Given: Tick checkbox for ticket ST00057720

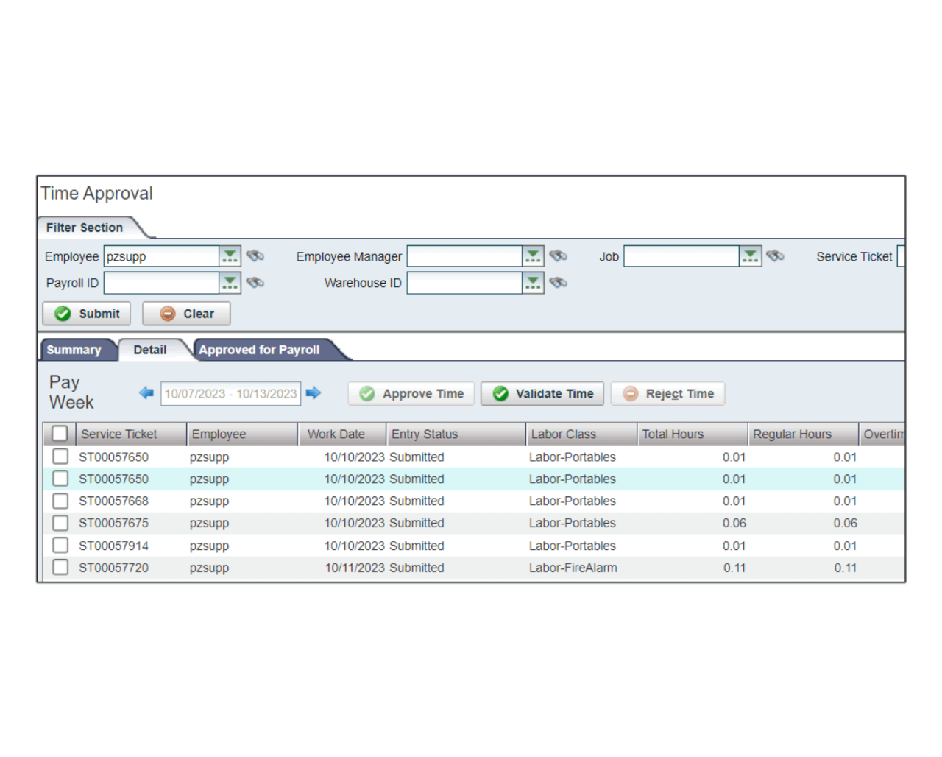Looking at the screenshot, I should (60, 568).
